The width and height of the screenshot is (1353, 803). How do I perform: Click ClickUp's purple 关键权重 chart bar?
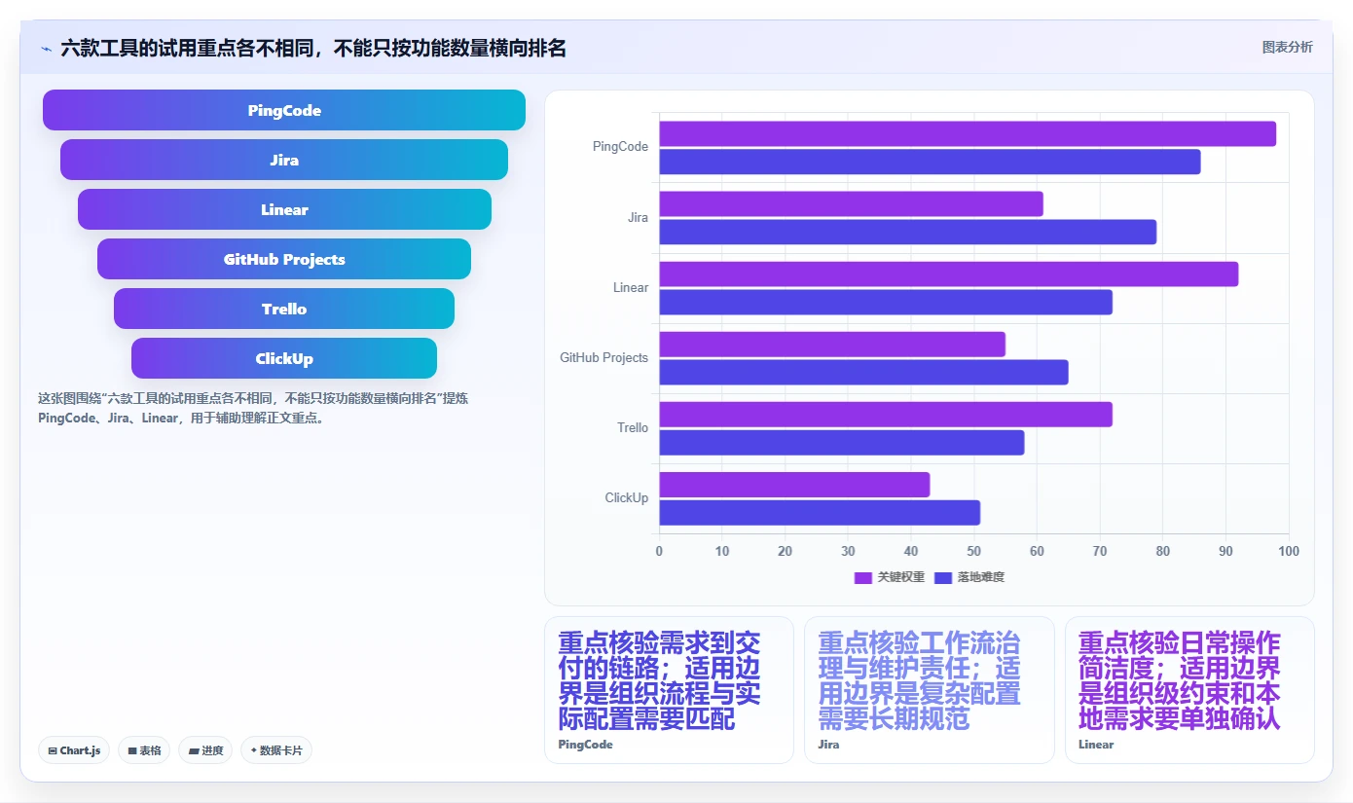click(x=795, y=485)
